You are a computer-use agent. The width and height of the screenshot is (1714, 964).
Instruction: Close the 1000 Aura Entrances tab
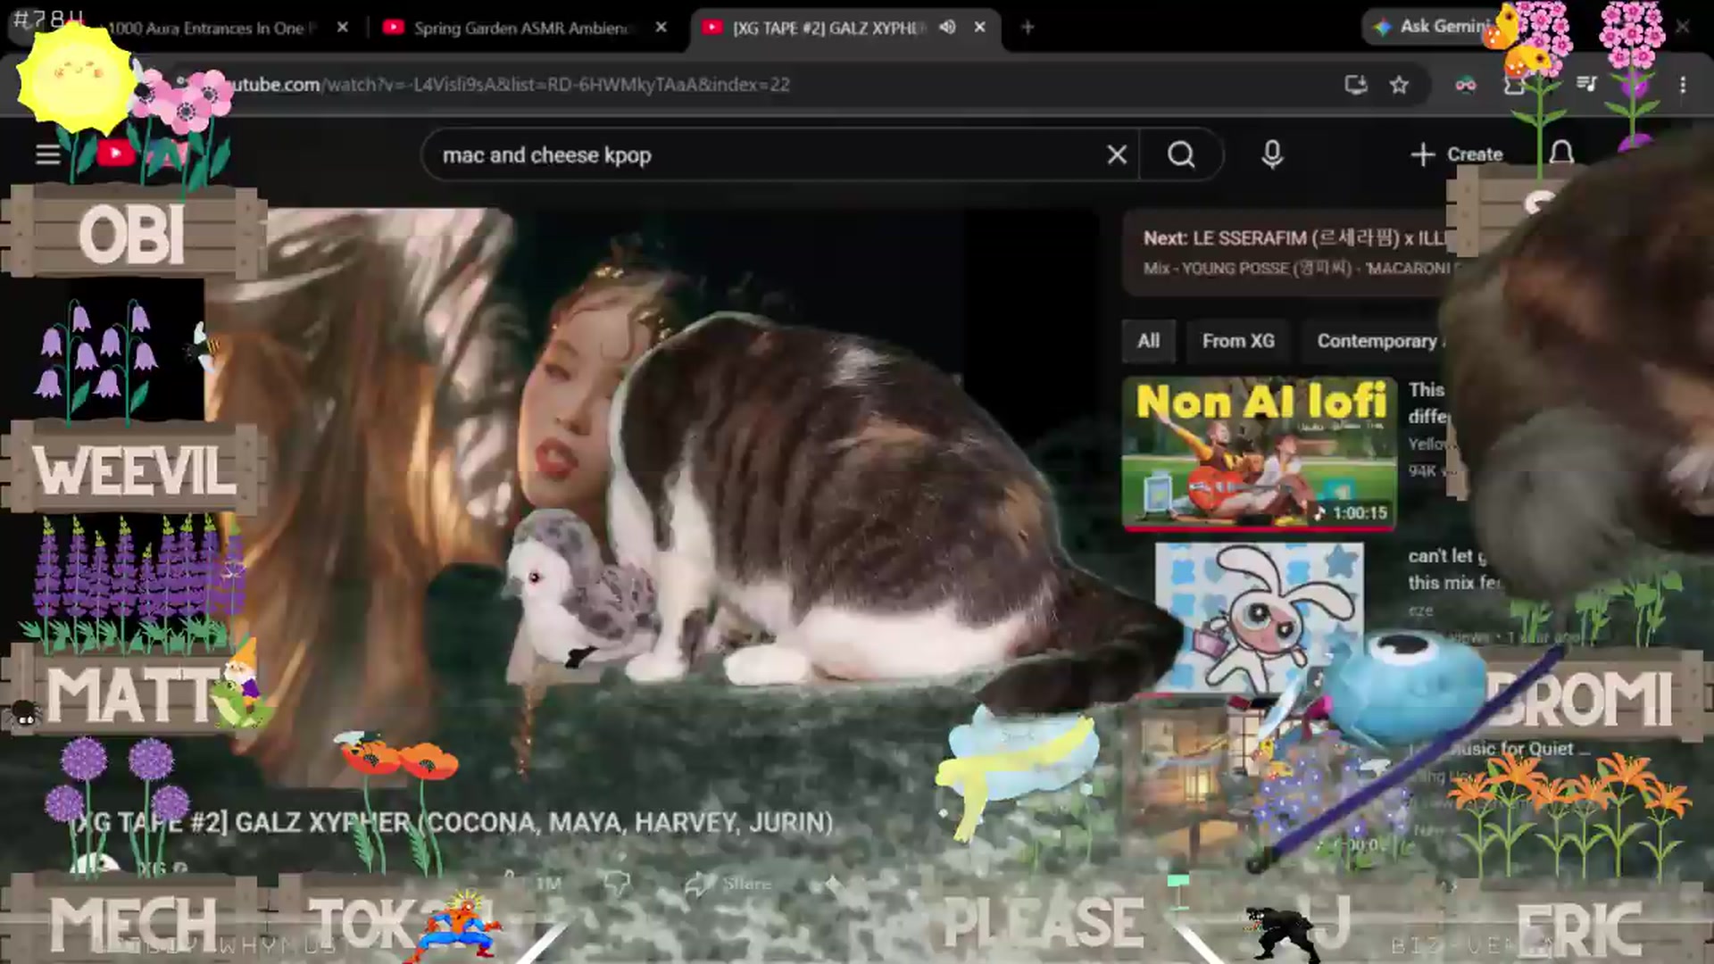coord(342,28)
